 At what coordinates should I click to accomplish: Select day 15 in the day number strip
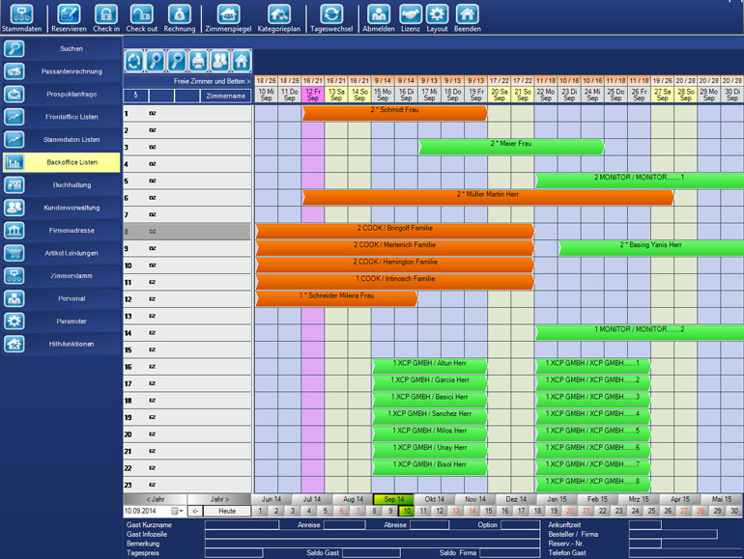tap(489, 511)
